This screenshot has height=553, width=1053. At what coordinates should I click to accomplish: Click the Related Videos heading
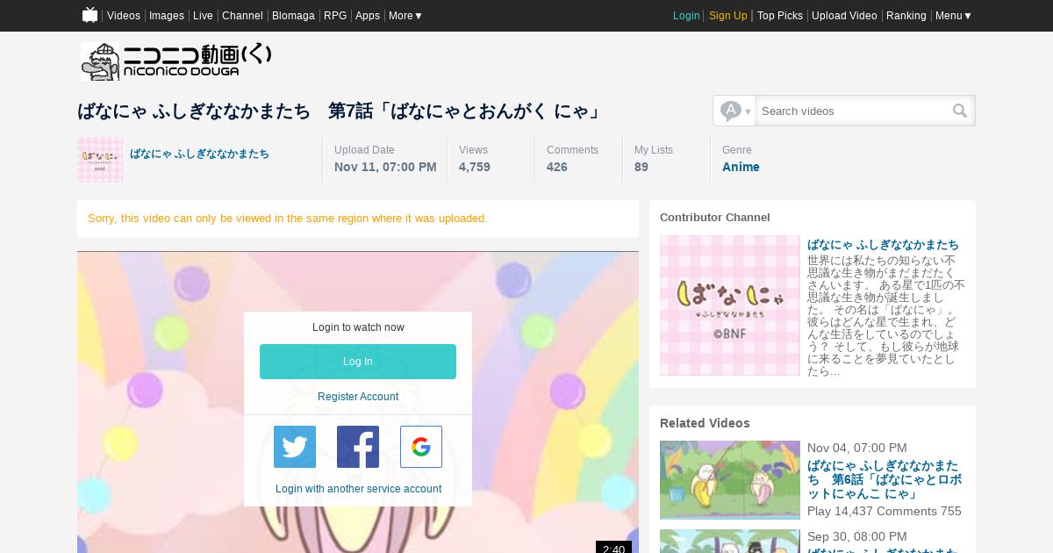tap(705, 423)
